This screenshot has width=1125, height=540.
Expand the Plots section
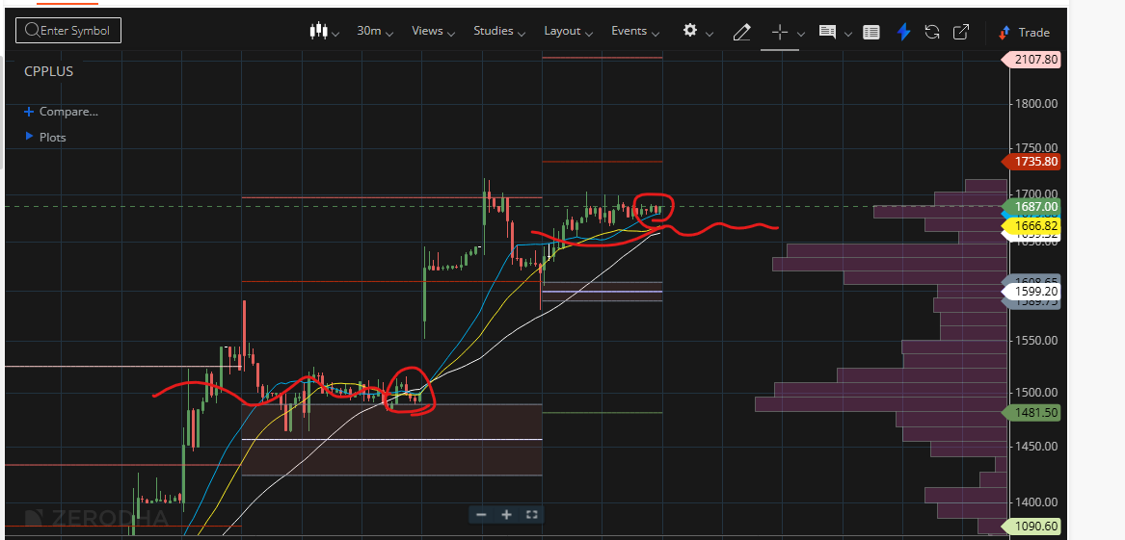46,137
